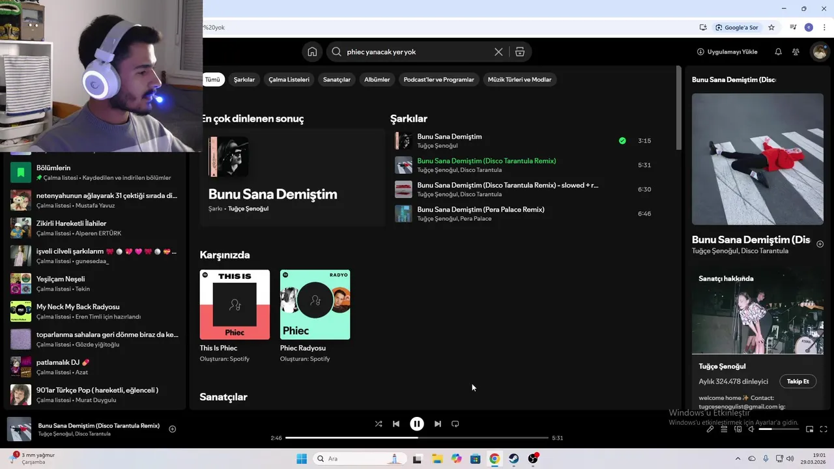Open the Bölümlerin playlist in the sidebar
Screen dimensions: 834x469
(96, 173)
